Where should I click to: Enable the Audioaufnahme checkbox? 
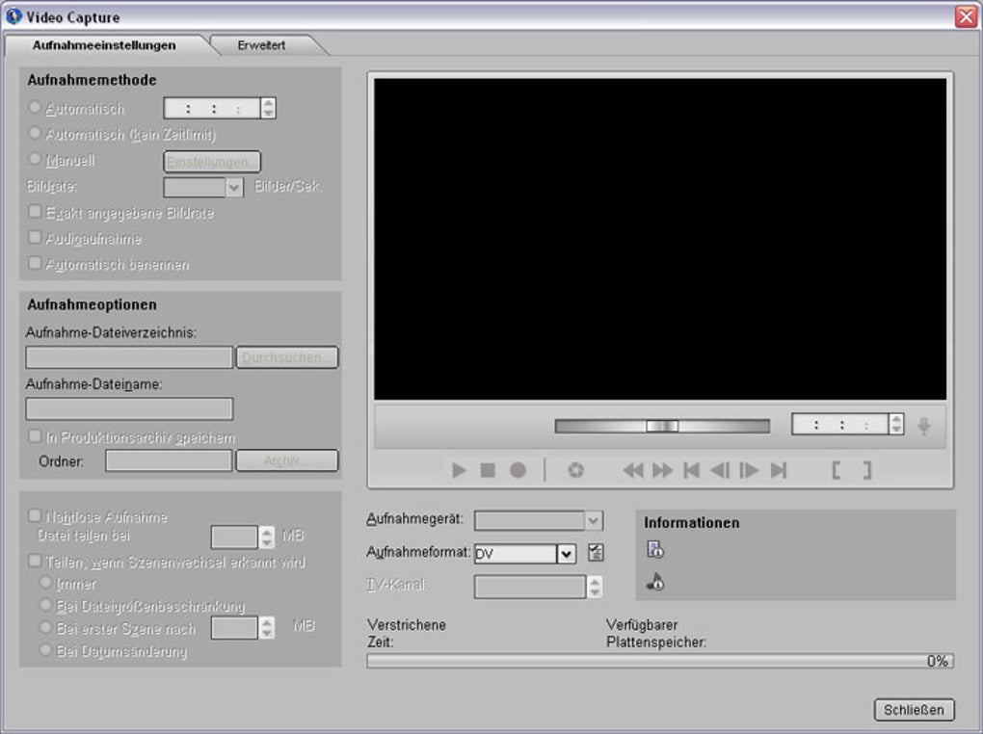33,238
